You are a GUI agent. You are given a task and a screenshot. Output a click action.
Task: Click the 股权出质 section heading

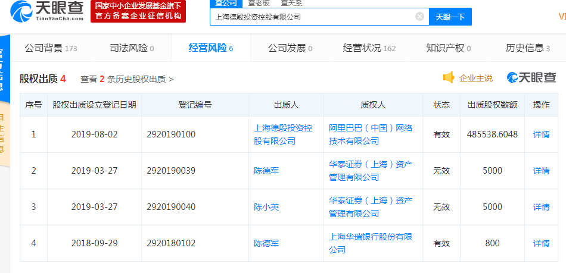tap(42, 79)
